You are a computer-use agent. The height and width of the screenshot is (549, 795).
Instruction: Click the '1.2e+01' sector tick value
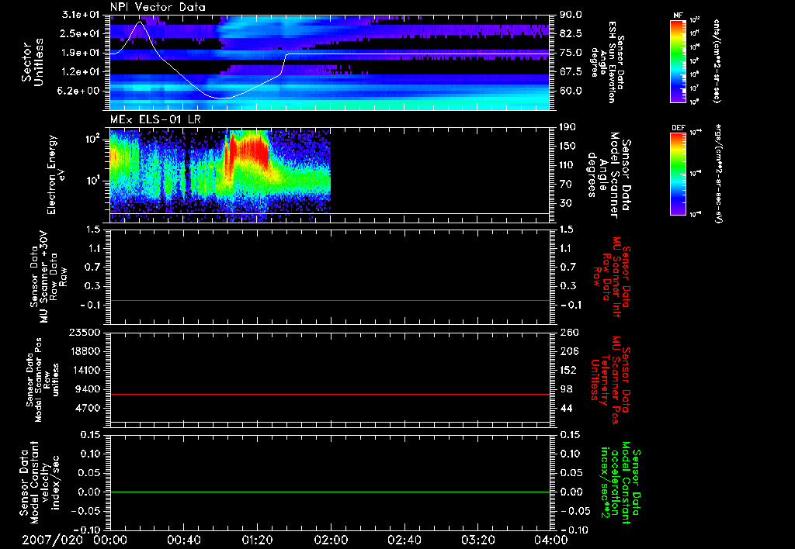coord(81,71)
